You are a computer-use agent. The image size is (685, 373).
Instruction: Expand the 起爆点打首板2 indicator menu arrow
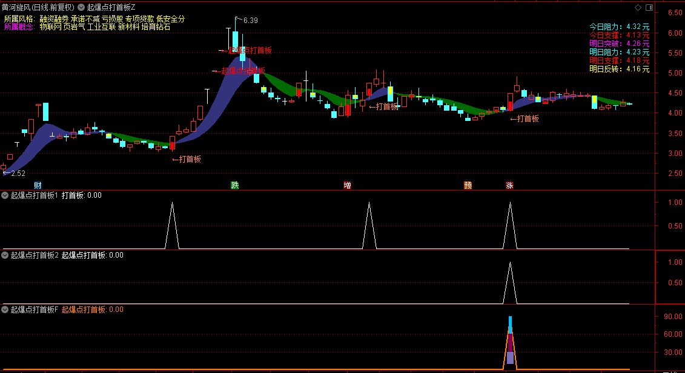pos(5,255)
